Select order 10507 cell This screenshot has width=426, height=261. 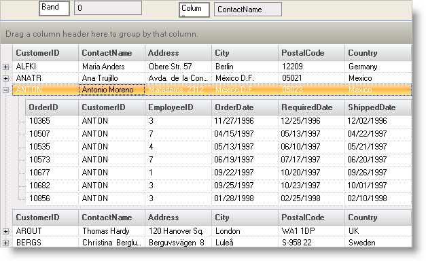(x=52, y=134)
